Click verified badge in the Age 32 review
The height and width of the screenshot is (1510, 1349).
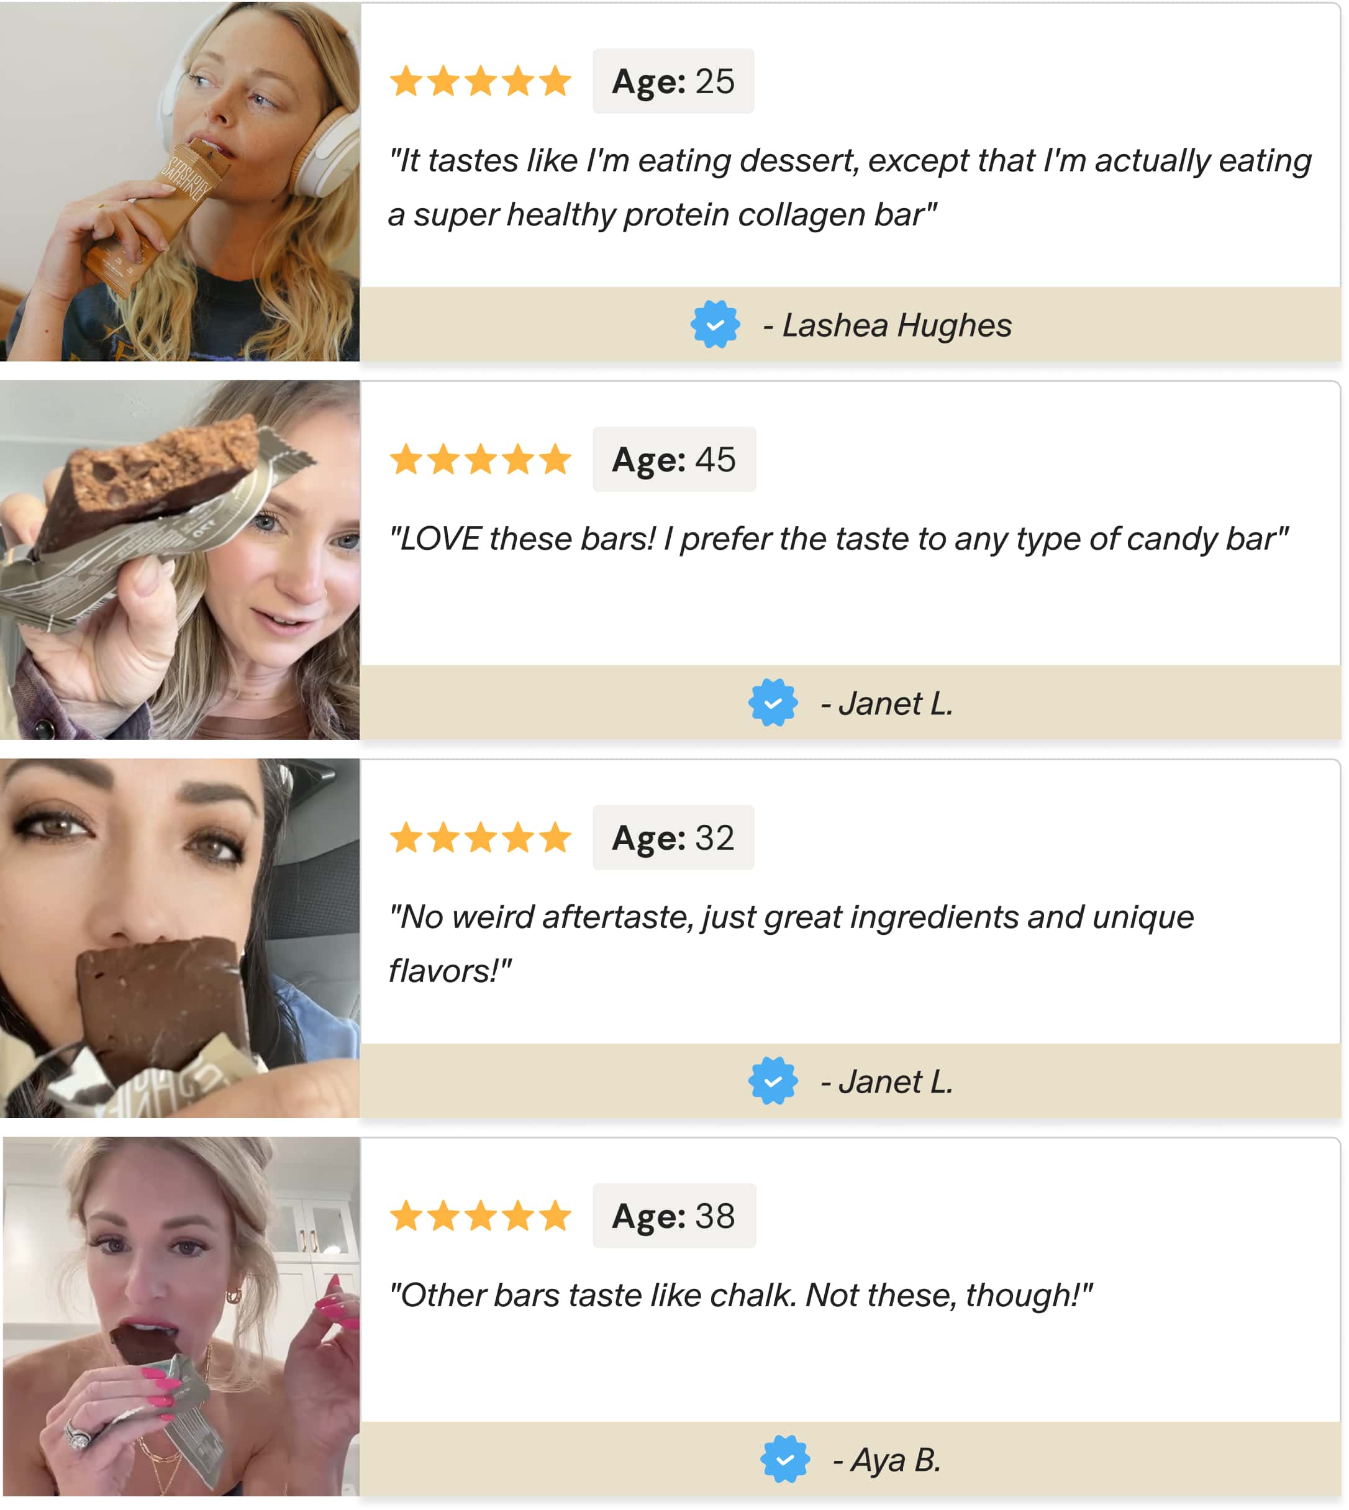pyautogui.click(x=773, y=1081)
